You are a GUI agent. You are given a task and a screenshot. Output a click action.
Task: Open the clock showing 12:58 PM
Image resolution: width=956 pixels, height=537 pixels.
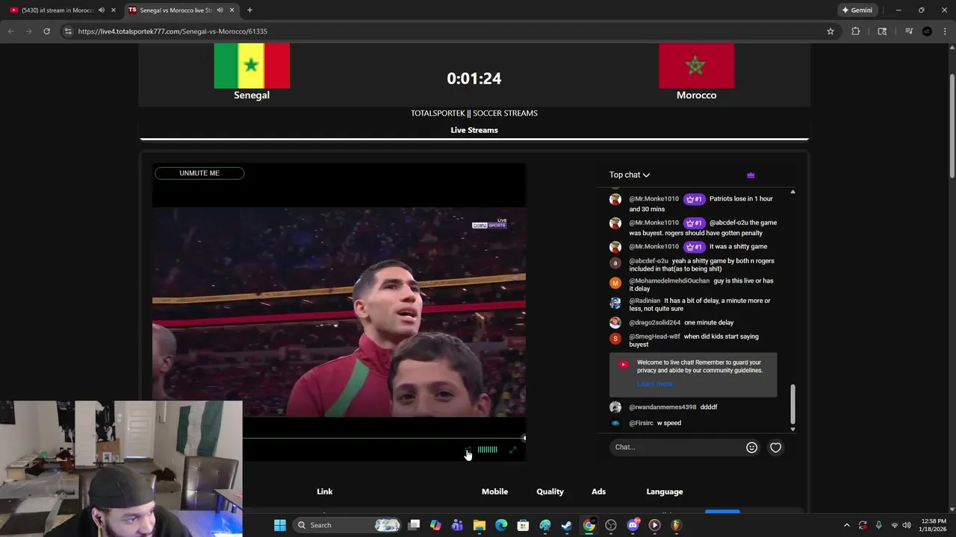(934, 525)
